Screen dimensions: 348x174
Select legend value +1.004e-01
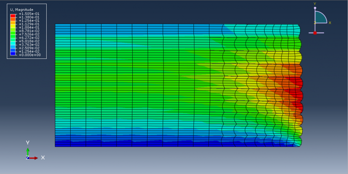[x=29, y=28]
